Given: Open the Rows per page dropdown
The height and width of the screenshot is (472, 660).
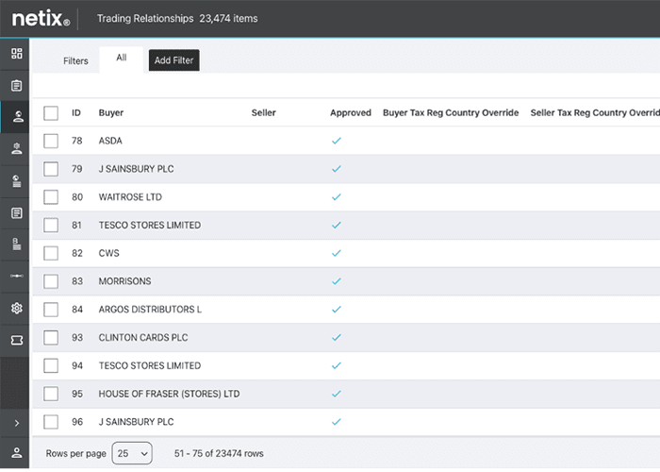Looking at the screenshot, I should [132, 454].
